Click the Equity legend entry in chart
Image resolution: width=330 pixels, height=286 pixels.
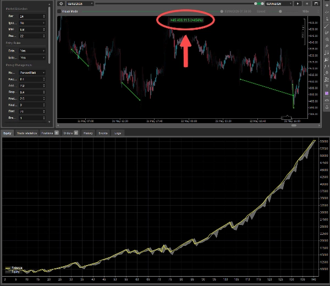(x=13, y=272)
